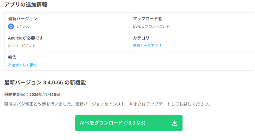Click the 不適切として報告 link
The height and width of the screenshot is (140, 255).
(x=22, y=65)
